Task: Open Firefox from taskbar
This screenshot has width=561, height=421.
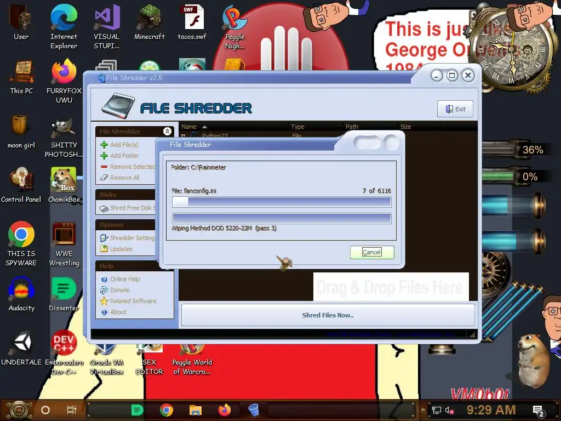Action: (225, 410)
